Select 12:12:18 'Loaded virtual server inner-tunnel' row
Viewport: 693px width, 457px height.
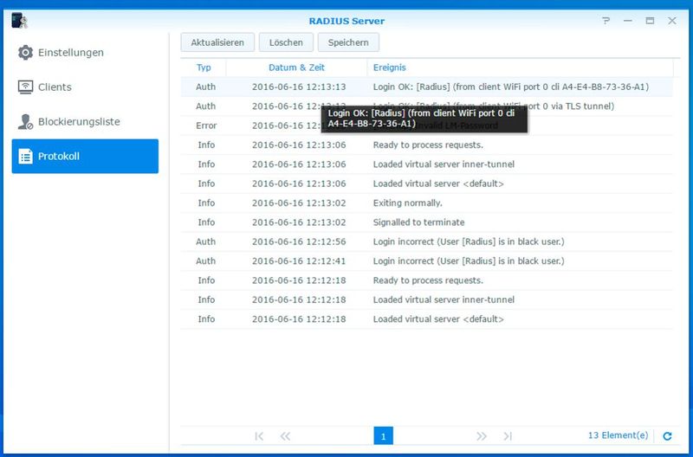tap(426, 299)
